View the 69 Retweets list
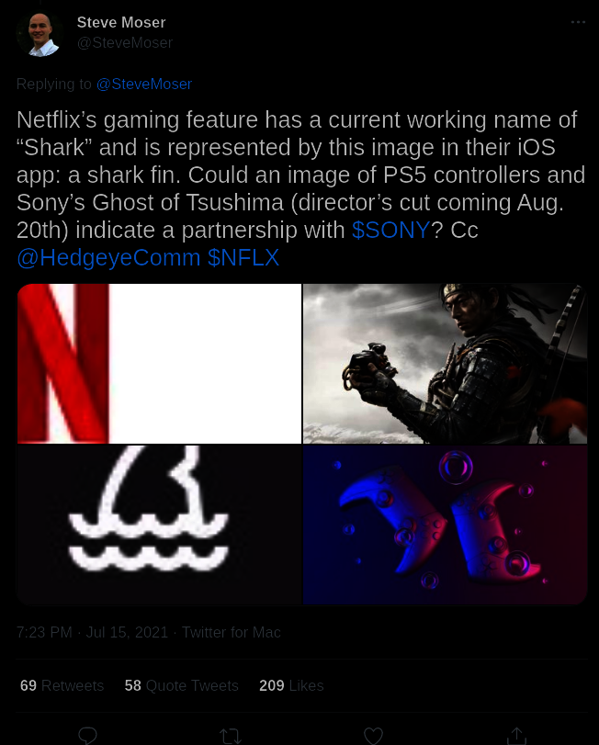Image resolution: width=599 pixels, height=745 pixels. (62, 685)
